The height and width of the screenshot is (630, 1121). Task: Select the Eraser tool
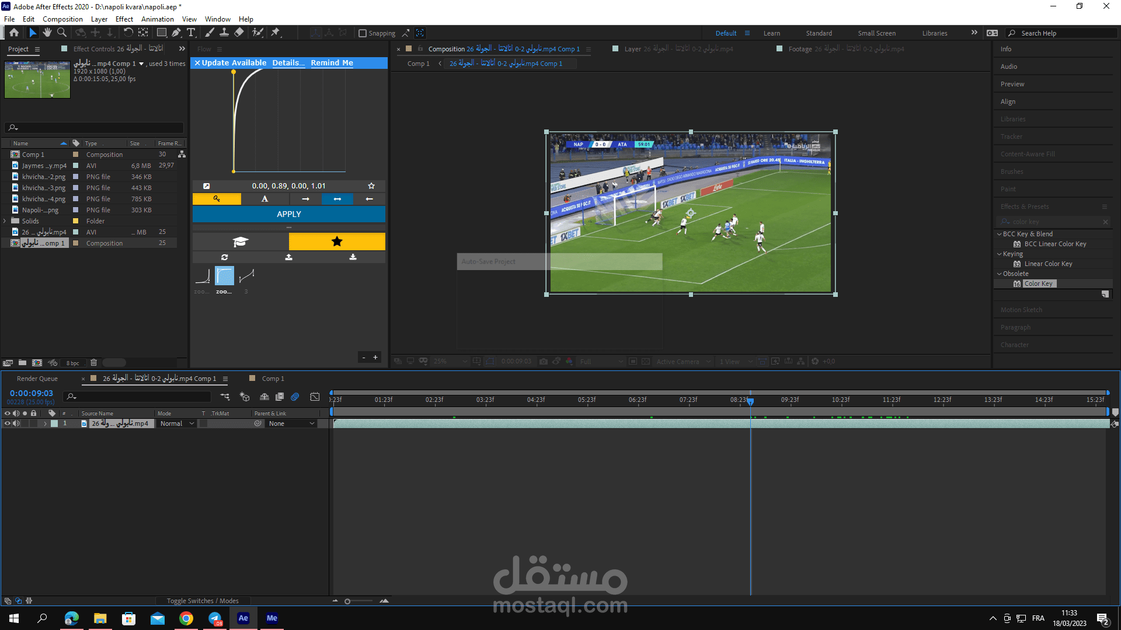tap(239, 33)
